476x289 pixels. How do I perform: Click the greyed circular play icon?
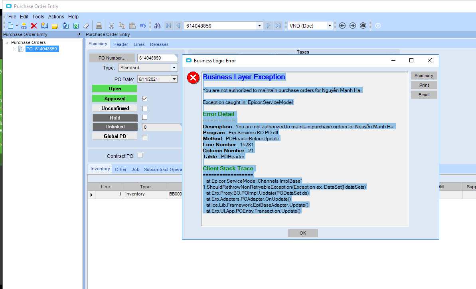[378, 26]
